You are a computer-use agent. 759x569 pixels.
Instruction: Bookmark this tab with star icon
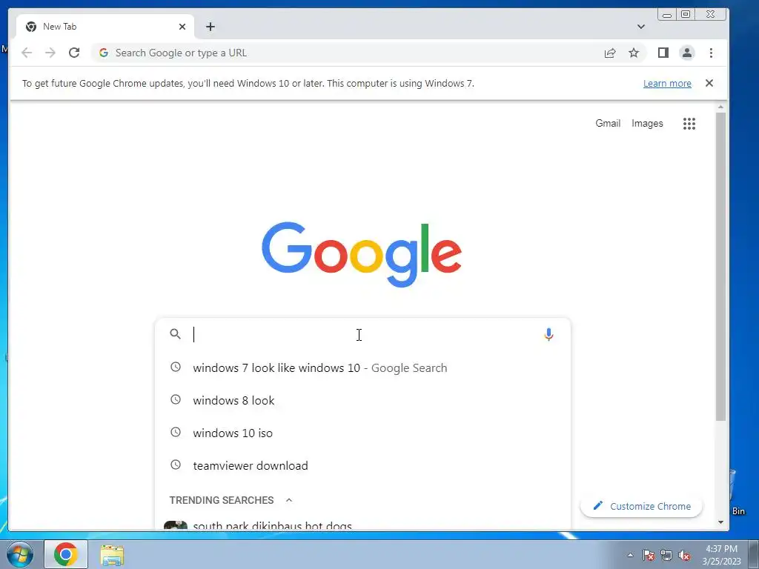click(x=634, y=53)
